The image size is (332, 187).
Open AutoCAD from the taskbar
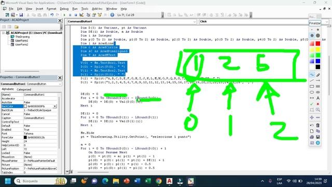pos(169,181)
